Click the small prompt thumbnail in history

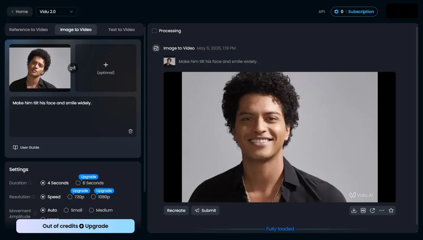170,62
